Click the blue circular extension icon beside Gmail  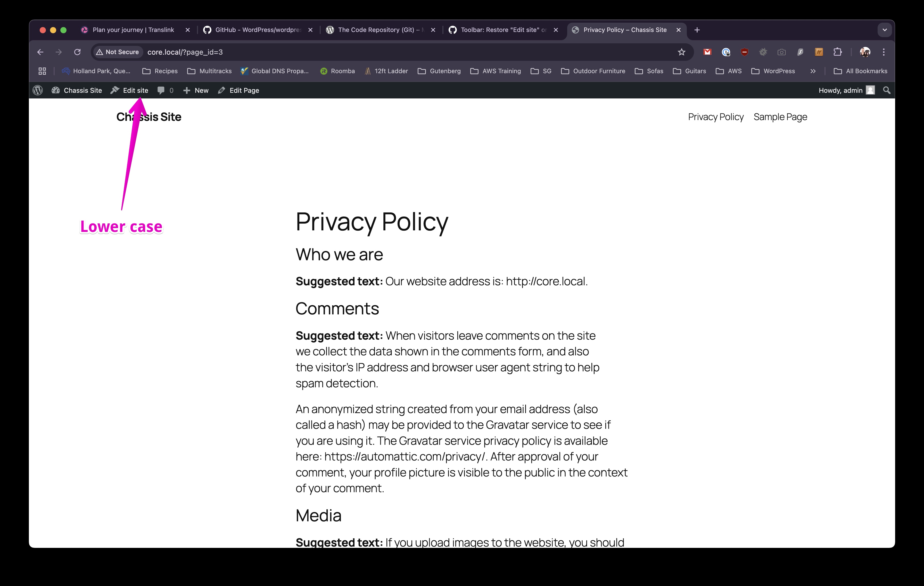click(x=726, y=52)
